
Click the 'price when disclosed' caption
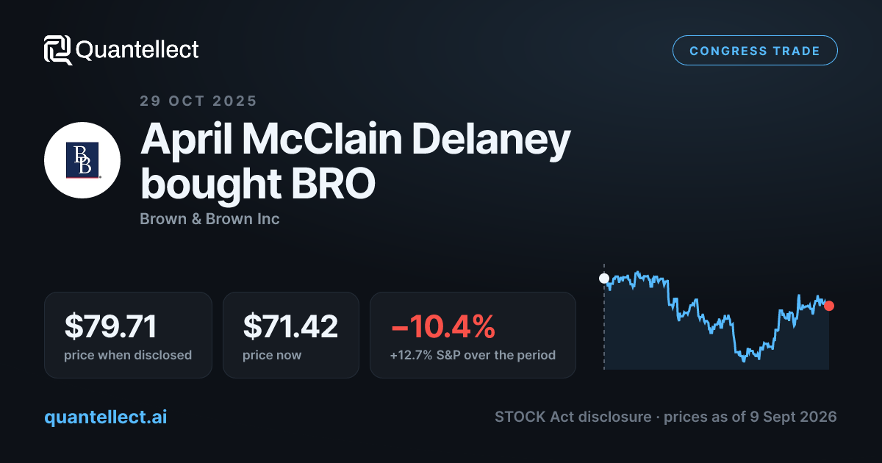pyautogui.click(x=128, y=355)
